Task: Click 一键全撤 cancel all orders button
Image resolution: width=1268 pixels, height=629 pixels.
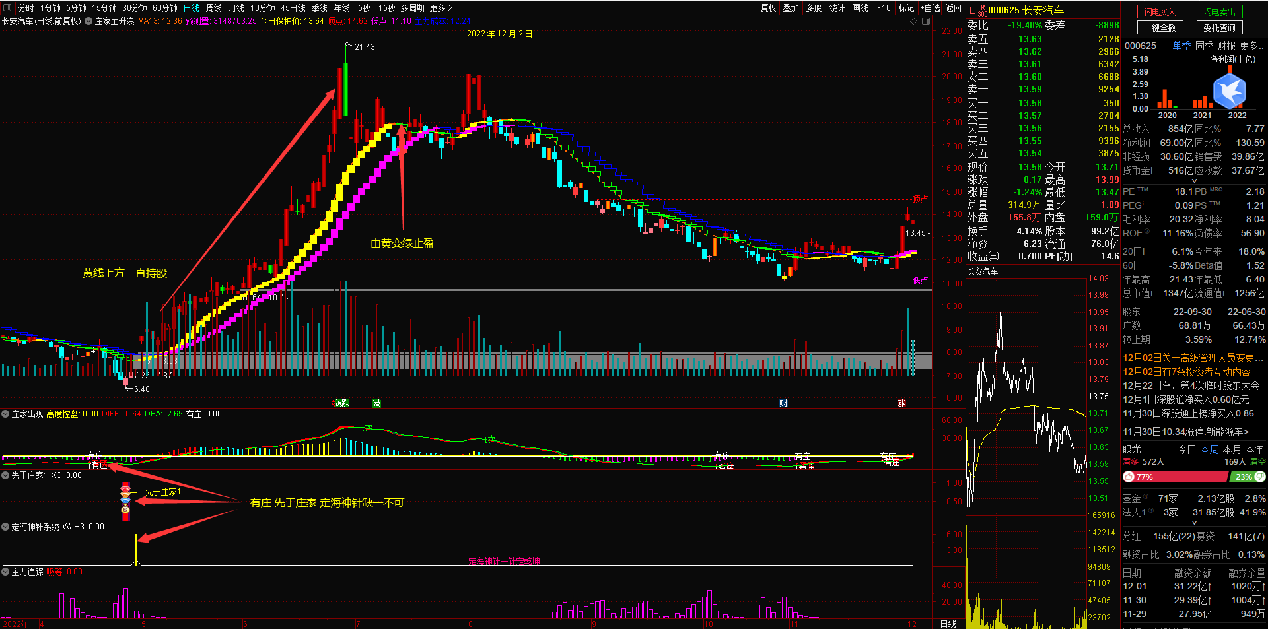Action: tap(1160, 28)
